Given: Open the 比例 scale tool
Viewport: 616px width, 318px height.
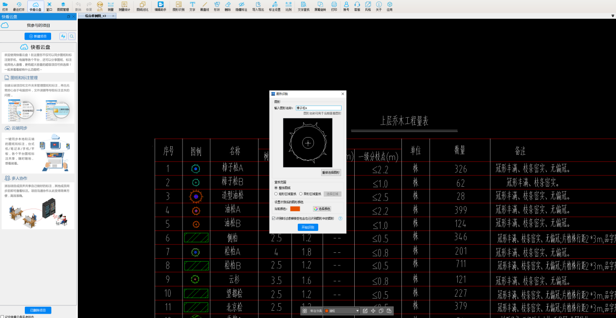Looking at the screenshot, I should click(x=289, y=6).
